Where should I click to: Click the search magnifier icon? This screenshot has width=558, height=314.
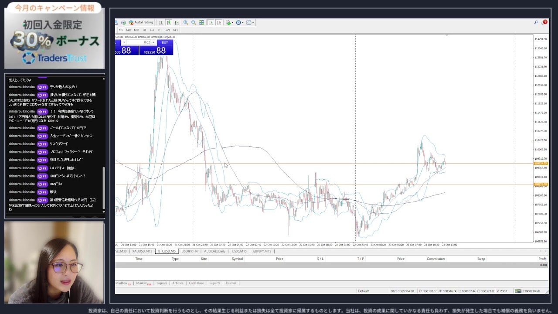pyautogui.click(x=536, y=22)
